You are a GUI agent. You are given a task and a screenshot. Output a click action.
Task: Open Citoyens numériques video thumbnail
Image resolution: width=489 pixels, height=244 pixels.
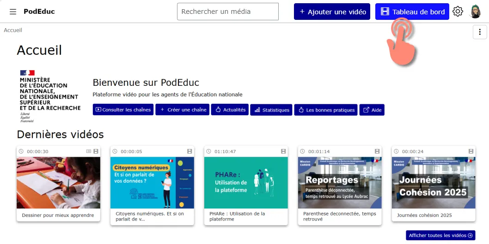click(152, 183)
